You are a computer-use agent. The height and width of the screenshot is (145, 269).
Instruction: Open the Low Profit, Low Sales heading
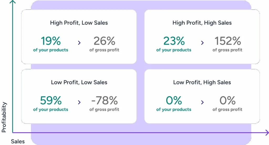point(79,82)
